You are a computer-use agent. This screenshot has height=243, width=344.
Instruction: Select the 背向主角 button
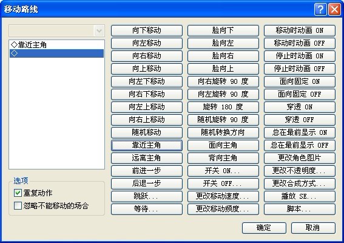(x=223, y=158)
